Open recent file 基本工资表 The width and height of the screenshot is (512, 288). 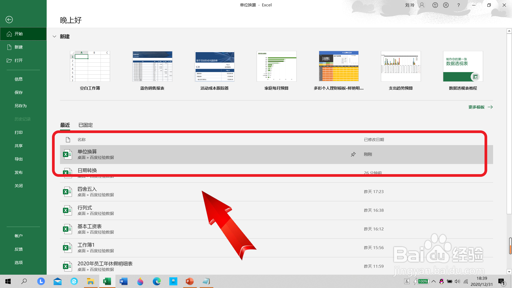(x=277, y=229)
